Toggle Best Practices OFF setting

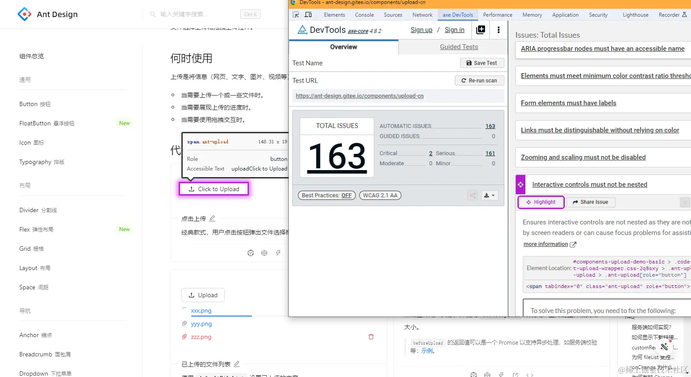pyautogui.click(x=327, y=196)
